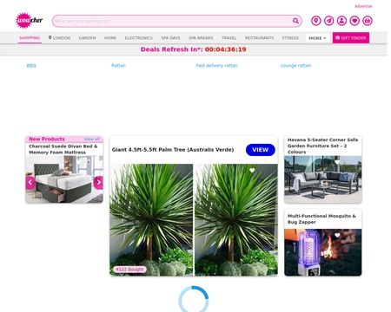The width and height of the screenshot is (391, 312).
Task: Go to RESTAURANTS category
Action: (x=259, y=38)
